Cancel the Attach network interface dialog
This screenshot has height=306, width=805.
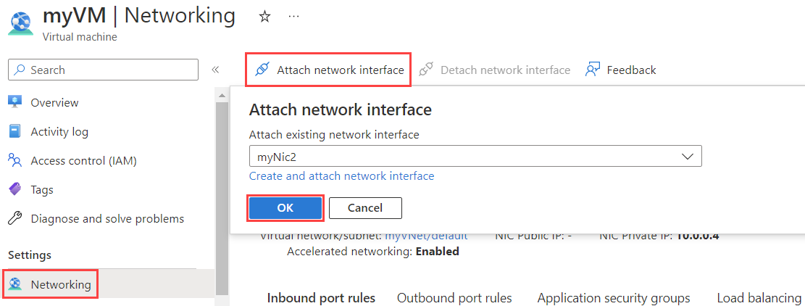pos(365,208)
